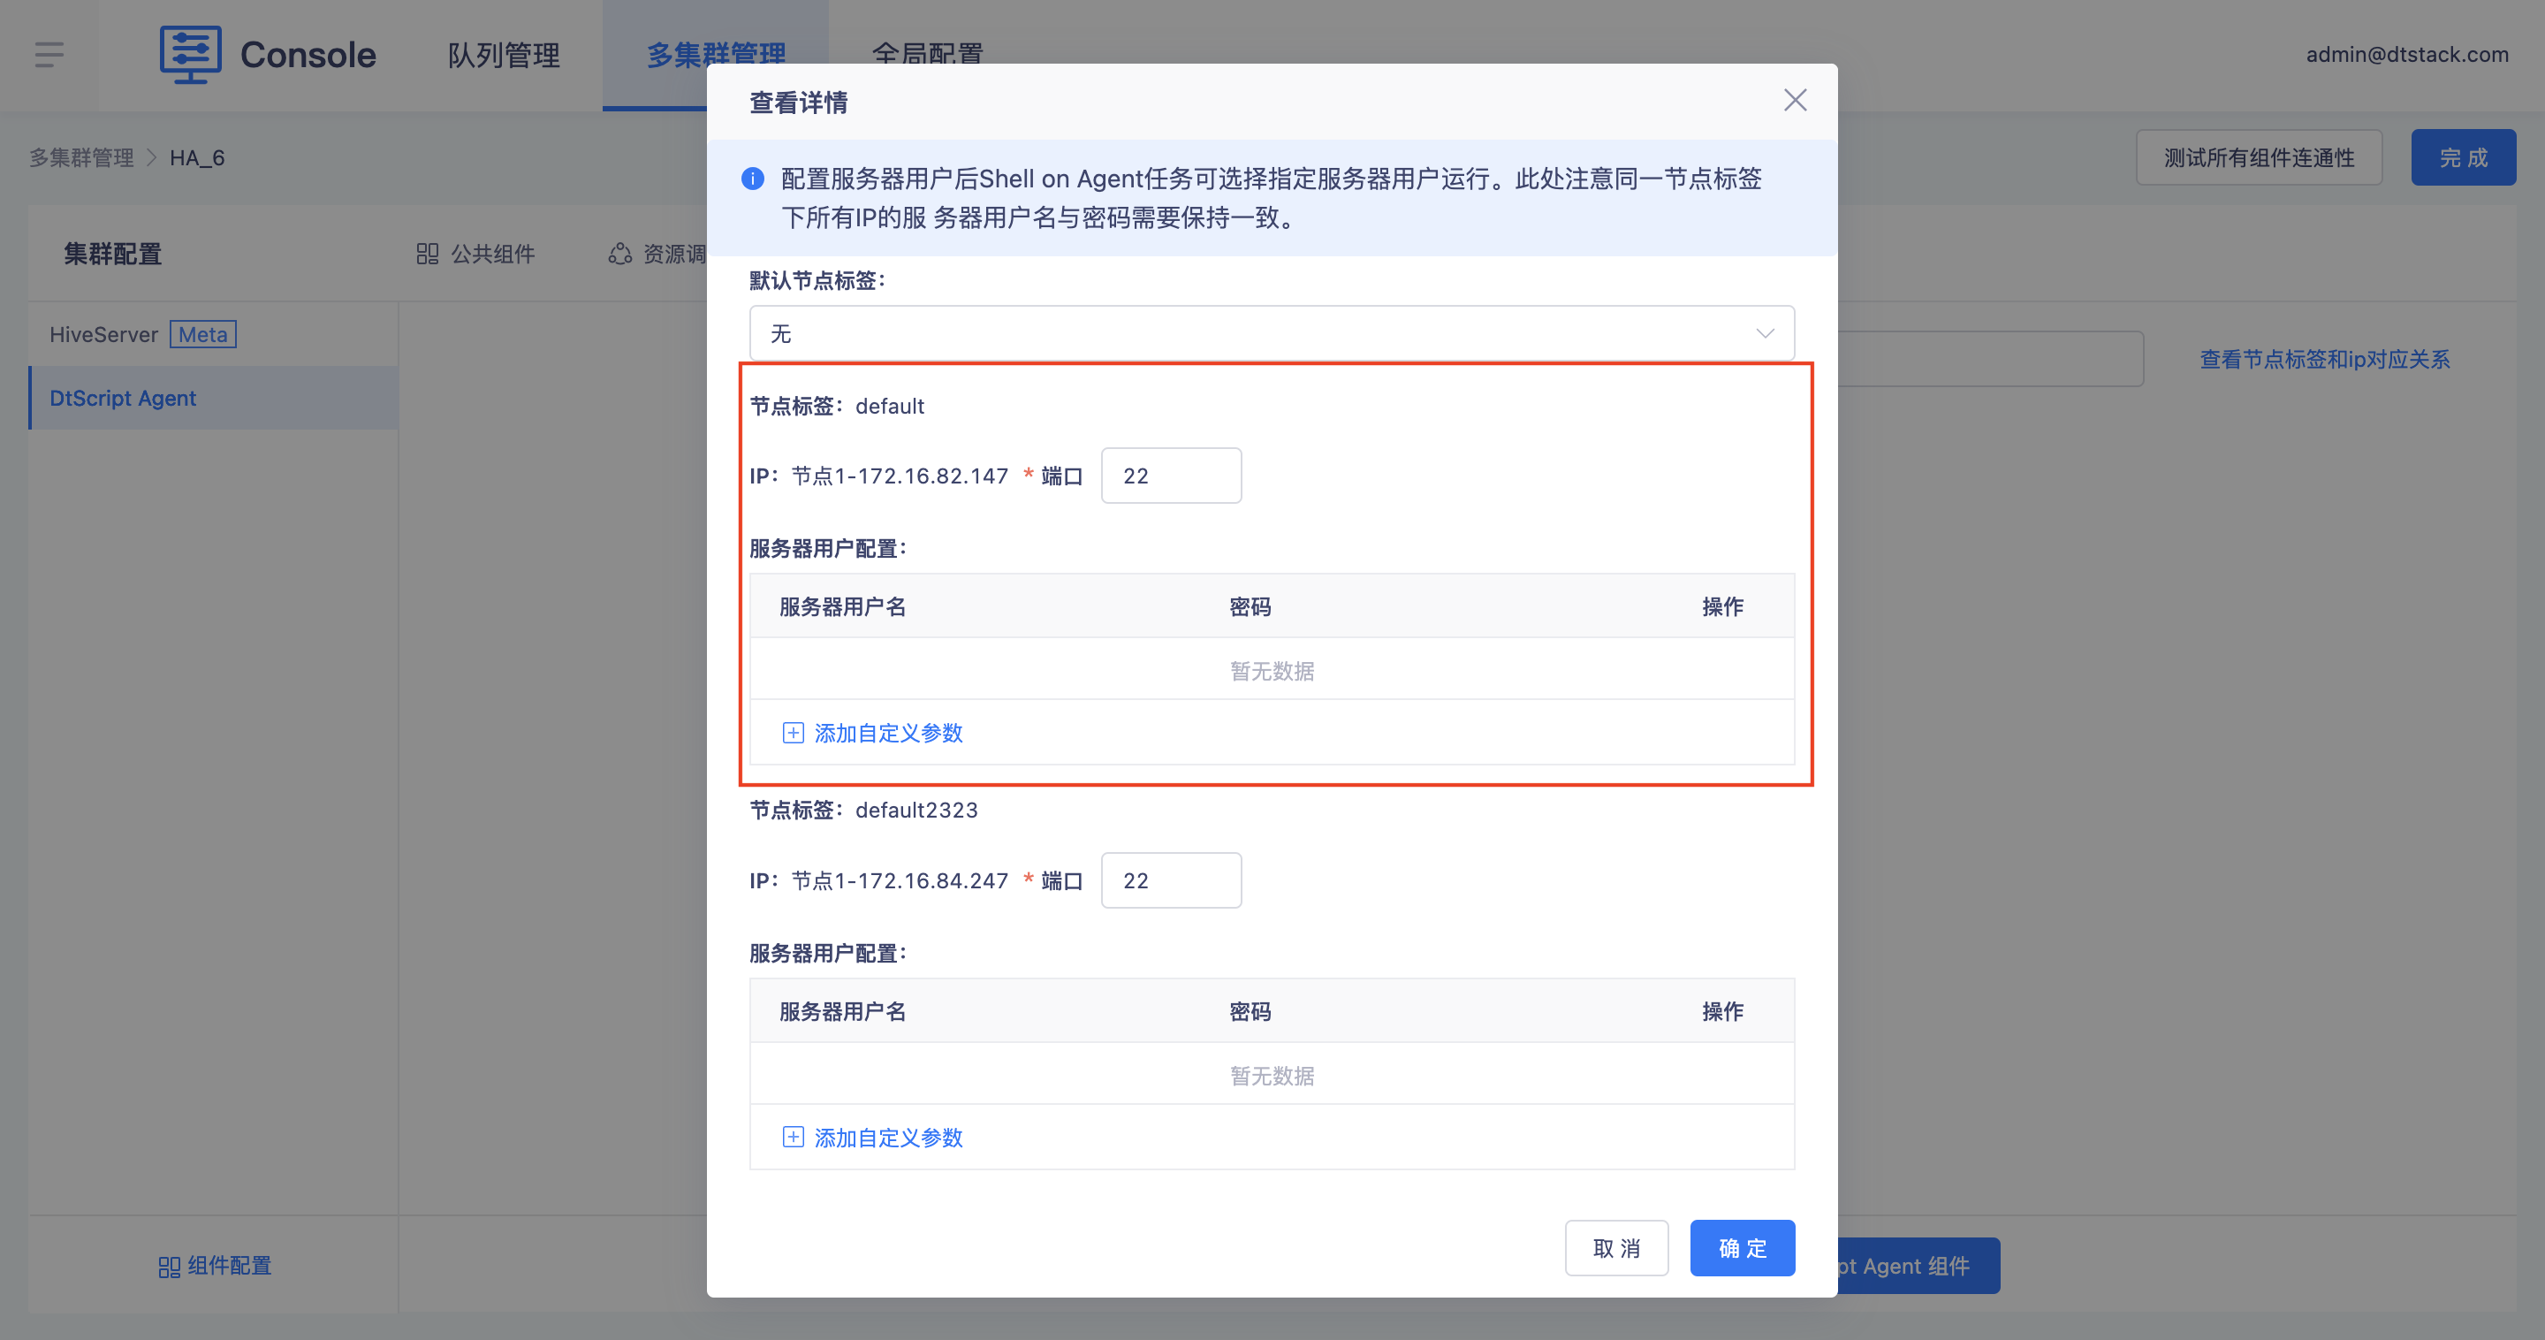Click 多集群管理 breadcrumb link
The width and height of the screenshot is (2545, 1340).
tap(81, 158)
